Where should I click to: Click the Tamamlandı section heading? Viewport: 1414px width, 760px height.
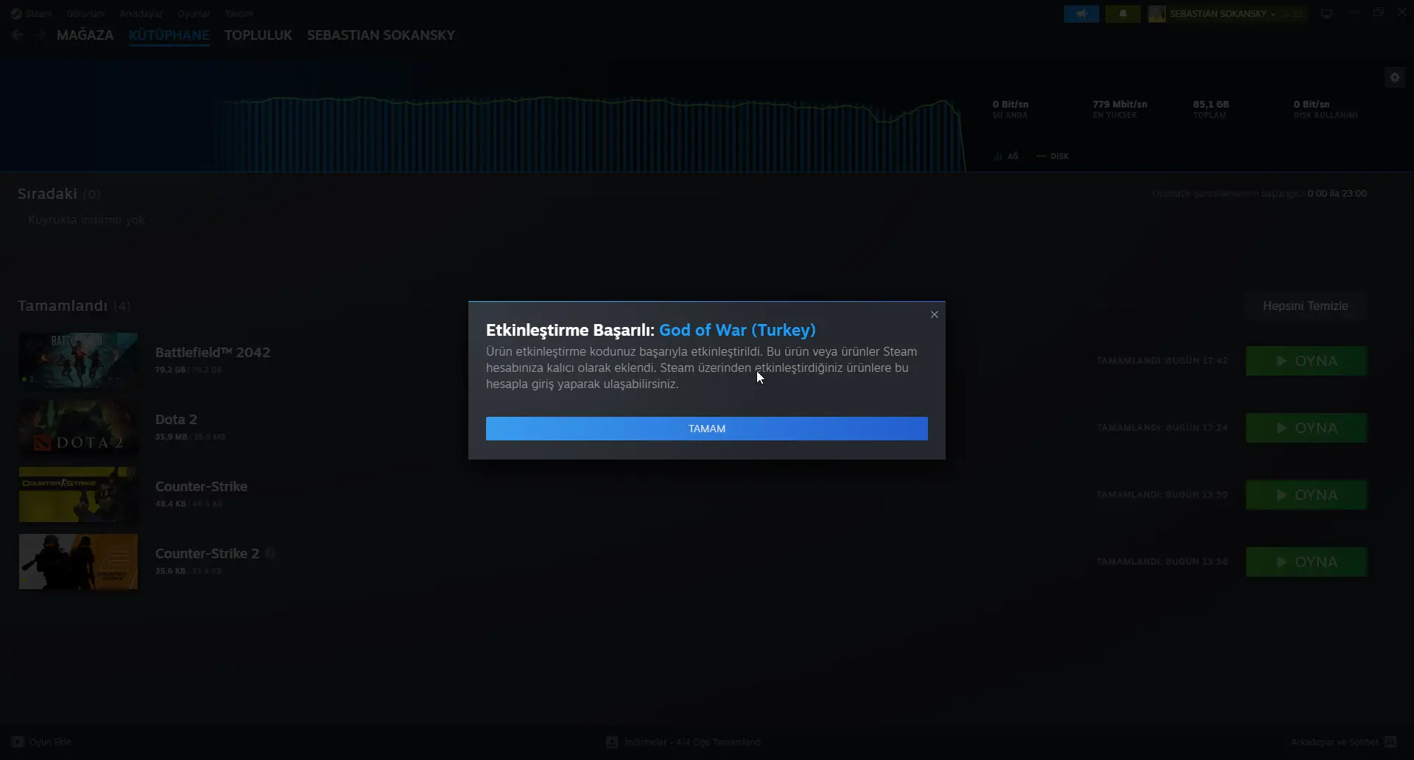pyautogui.click(x=63, y=306)
